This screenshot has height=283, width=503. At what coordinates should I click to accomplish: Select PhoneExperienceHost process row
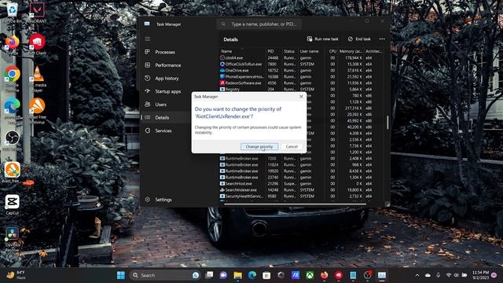point(302,77)
